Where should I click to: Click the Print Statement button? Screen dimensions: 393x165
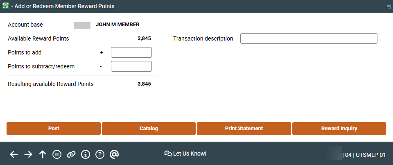coord(244,129)
